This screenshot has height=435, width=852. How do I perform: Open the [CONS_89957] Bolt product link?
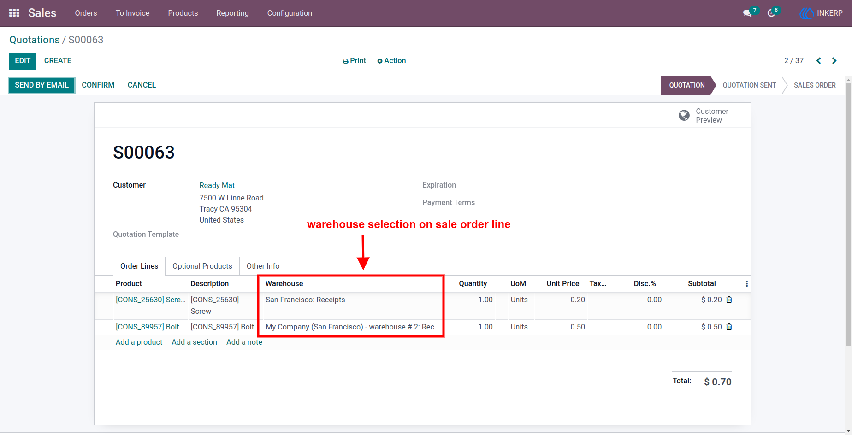147,327
